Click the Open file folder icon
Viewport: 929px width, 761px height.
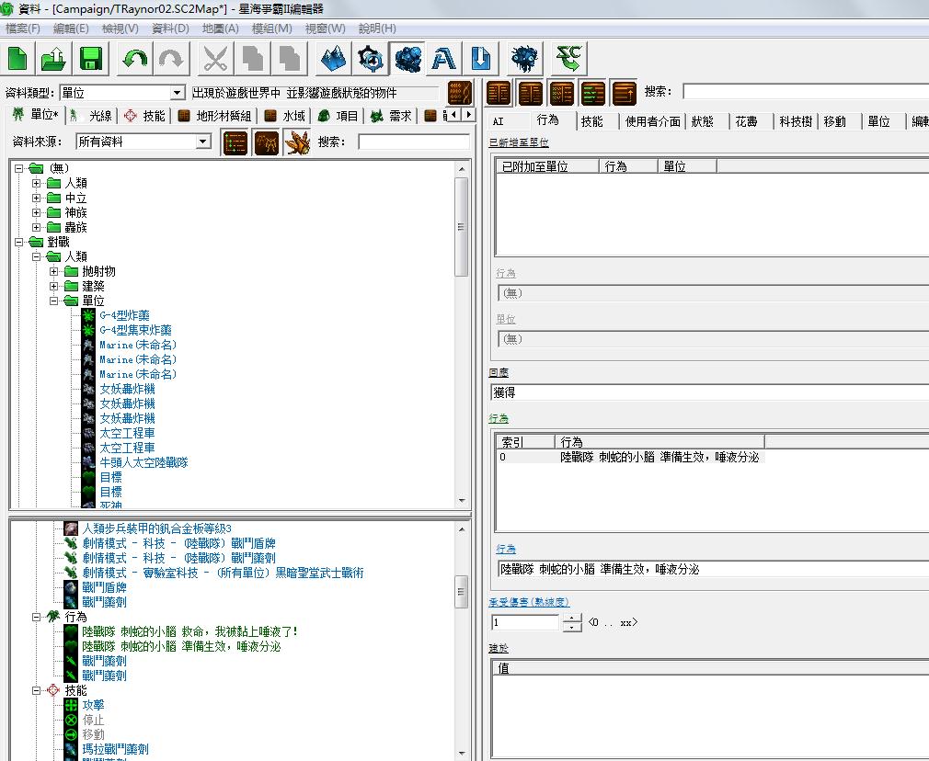[53, 60]
